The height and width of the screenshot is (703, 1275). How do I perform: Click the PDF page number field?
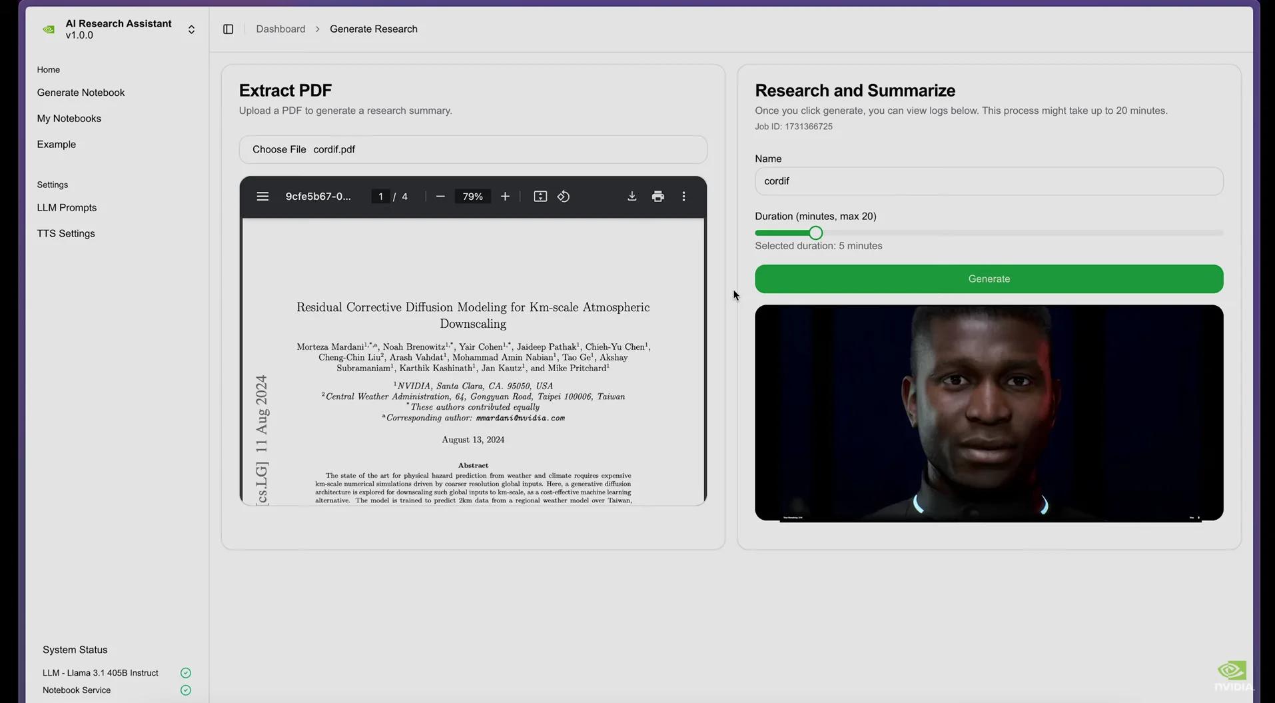(x=380, y=197)
